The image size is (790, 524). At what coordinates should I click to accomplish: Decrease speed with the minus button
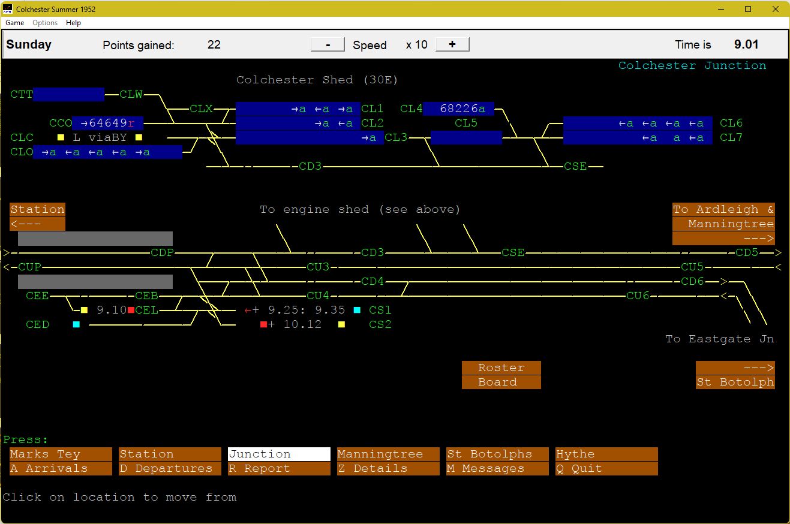(x=328, y=44)
